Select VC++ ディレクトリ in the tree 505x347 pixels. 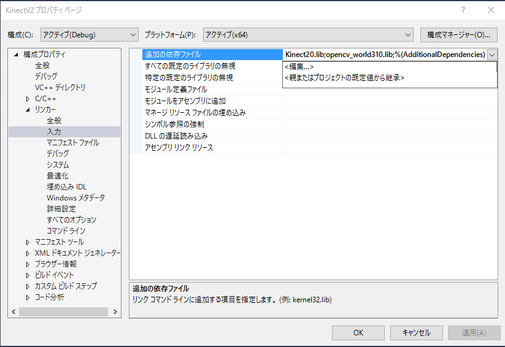pos(60,88)
